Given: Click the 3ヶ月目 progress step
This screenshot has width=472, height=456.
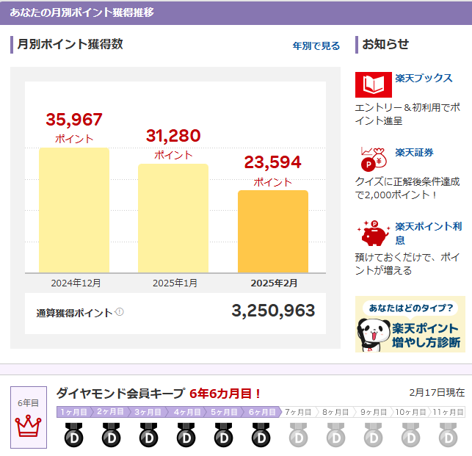Looking at the screenshot, I should (148, 412).
